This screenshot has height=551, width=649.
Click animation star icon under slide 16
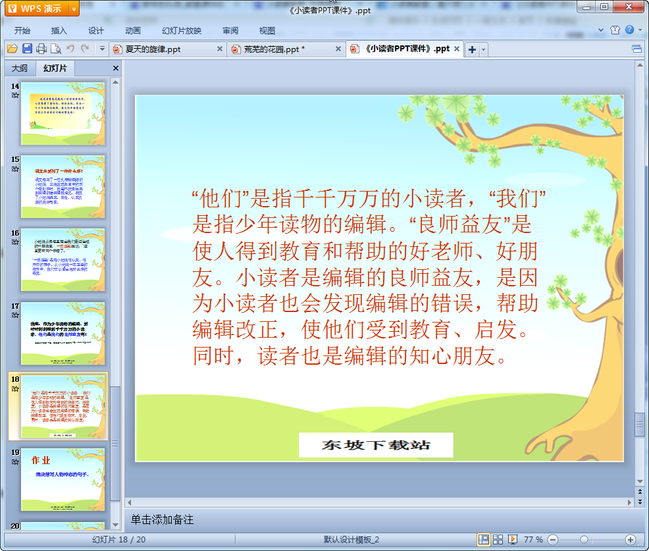tap(15, 242)
